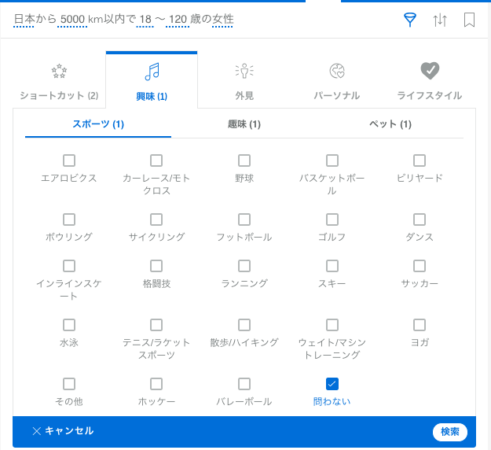Viewport: 491px width, 450px height.
Task: Open the 日本 country dropdown
Action: coord(24,19)
